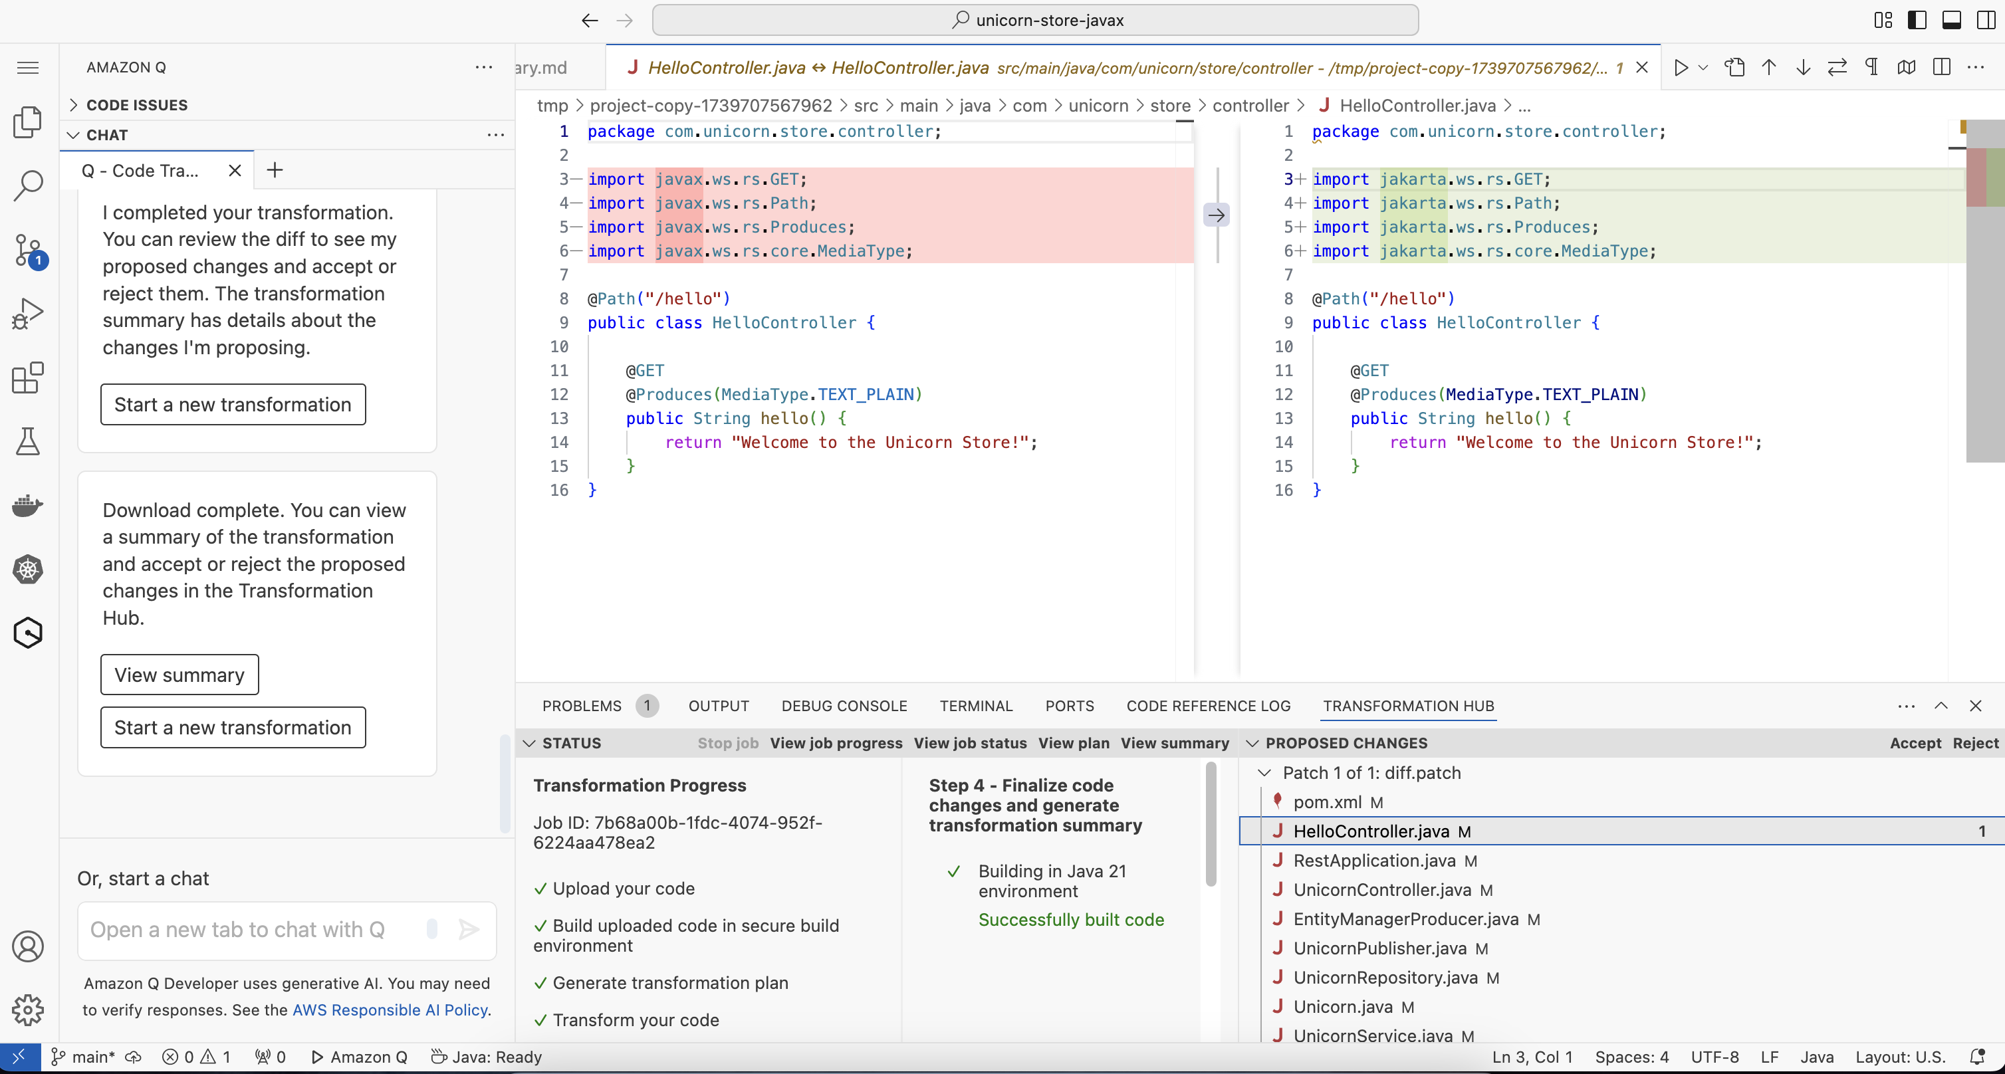Open the AWS Responsible AI Policy link
Screen dimensions: 2005x1074
coord(391,1010)
